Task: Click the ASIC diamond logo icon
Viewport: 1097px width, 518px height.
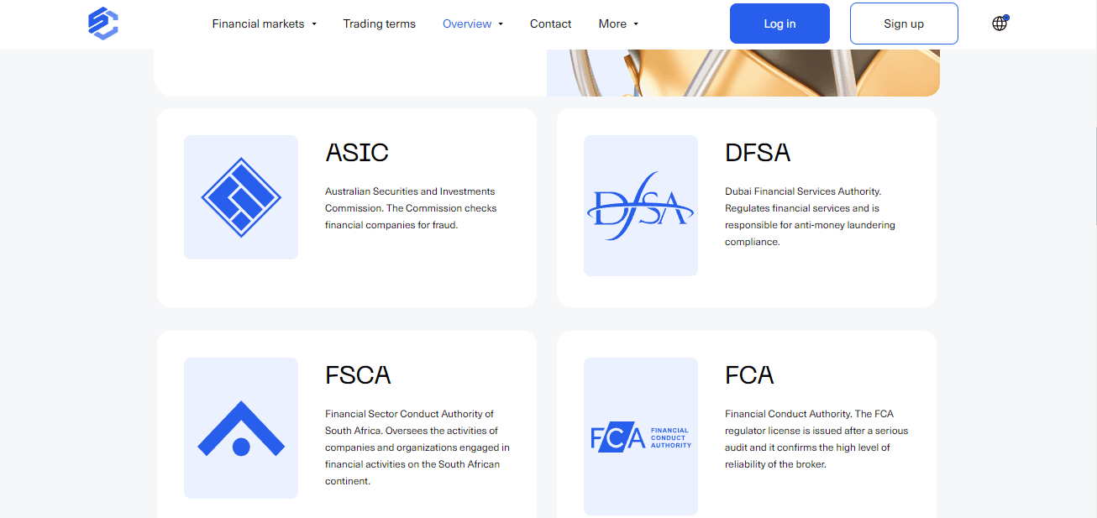Action: point(241,197)
